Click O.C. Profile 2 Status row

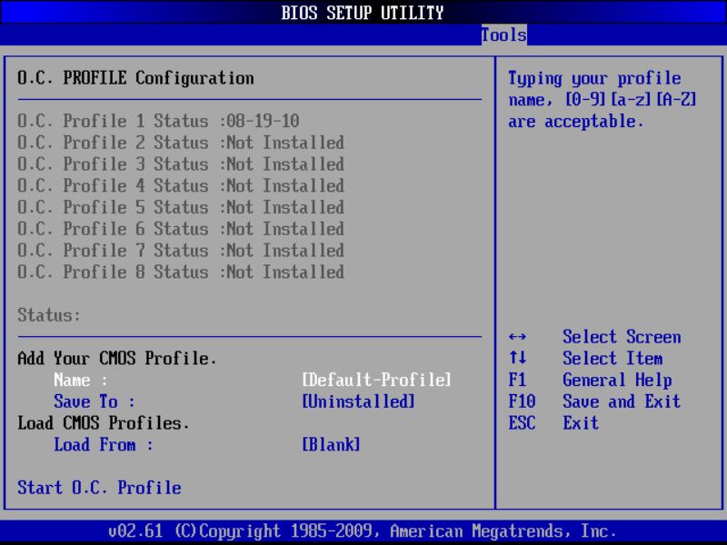click(x=181, y=143)
